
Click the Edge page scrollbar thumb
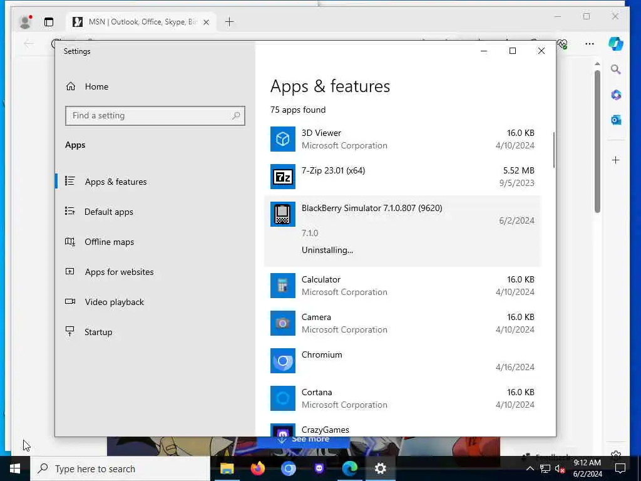click(x=597, y=142)
